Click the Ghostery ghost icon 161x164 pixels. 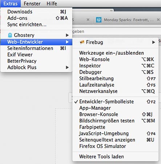pos(10,35)
